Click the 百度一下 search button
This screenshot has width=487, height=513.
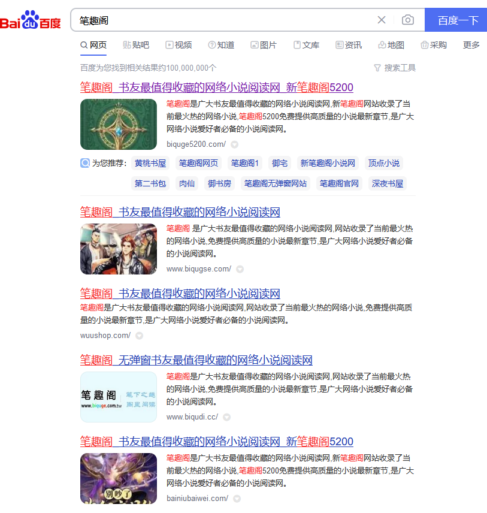click(x=456, y=20)
